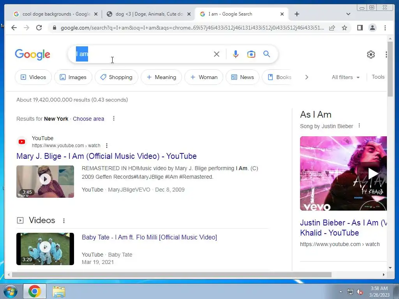Image resolution: width=399 pixels, height=299 pixels.
Task: Add Meaning to the search
Action: (x=161, y=77)
